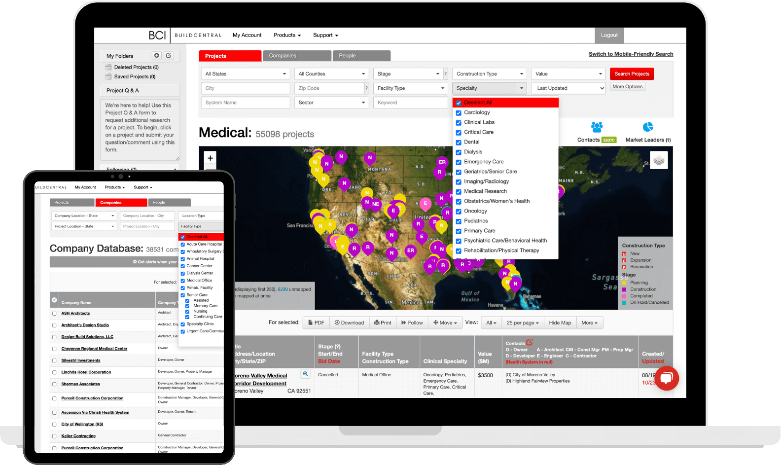Open the All States dropdown
This screenshot has width=781, height=465.
(x=246, y=74)
